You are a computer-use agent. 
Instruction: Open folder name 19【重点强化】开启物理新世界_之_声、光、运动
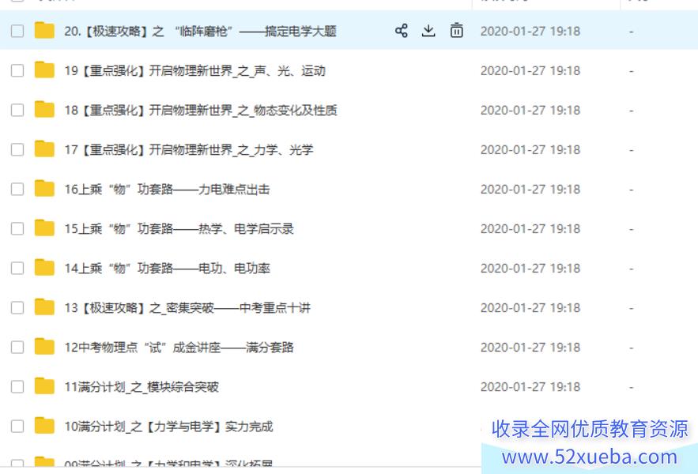click(195, 71)
